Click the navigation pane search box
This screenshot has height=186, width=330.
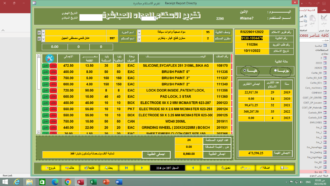[x=314, y=40]
